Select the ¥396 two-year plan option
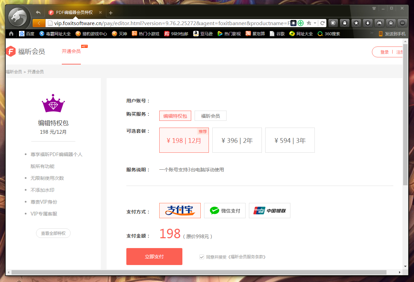 point(237,140)
